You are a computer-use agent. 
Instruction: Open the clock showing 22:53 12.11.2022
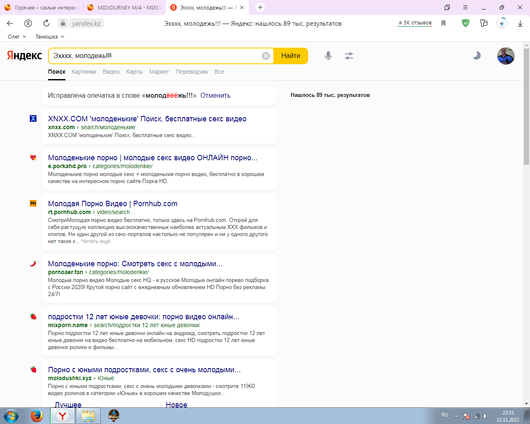click(x=508, y=416)
